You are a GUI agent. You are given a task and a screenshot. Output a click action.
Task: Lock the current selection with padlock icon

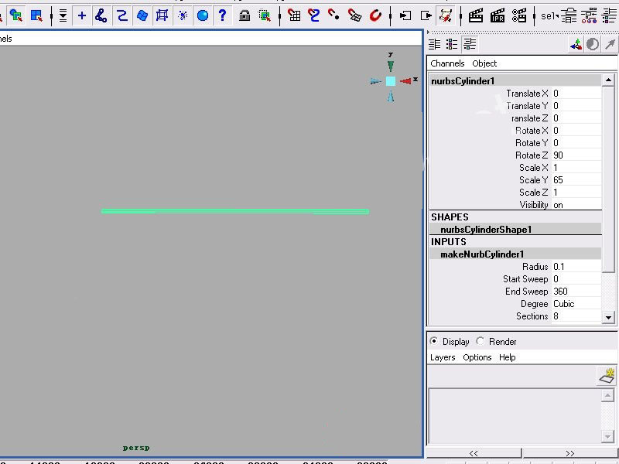245,15
